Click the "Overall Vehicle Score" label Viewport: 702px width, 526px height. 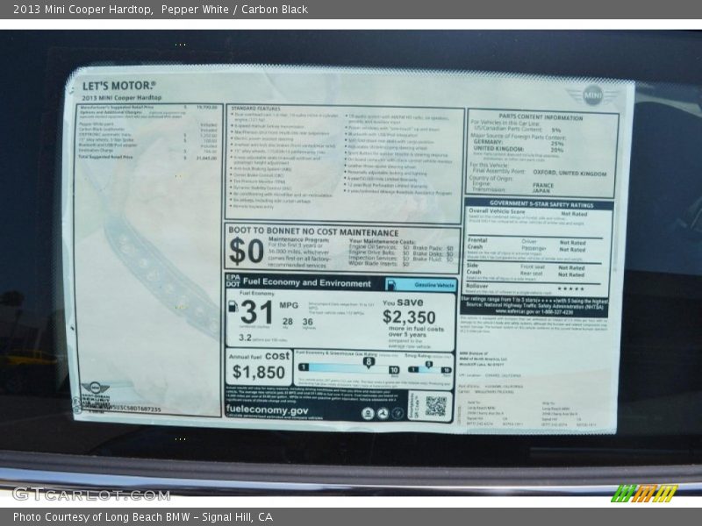(497, 210)
